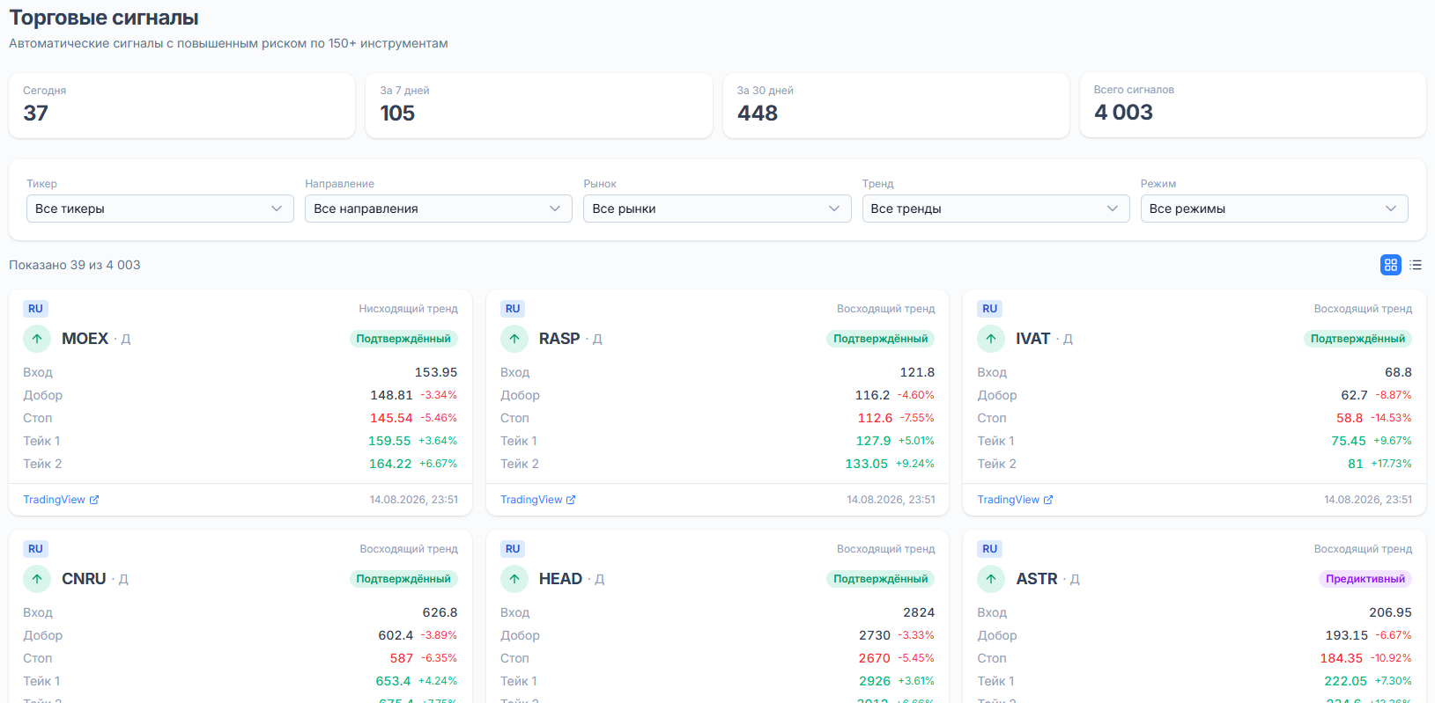Click HEAD up-arrow direction icon
The height and width of the screenshot is (703, 1435).
[x=514, y=579]
